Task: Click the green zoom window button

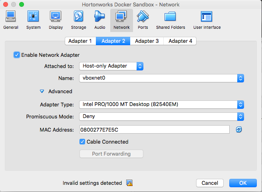Action: click(22, 4)
